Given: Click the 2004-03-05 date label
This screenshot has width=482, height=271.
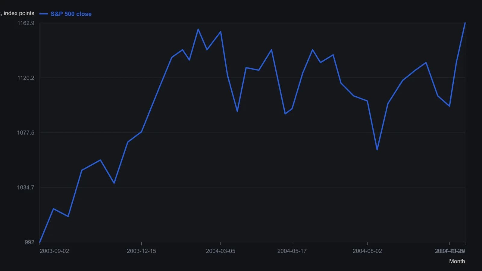Looking at the screenshot, I should coord(221,251).
